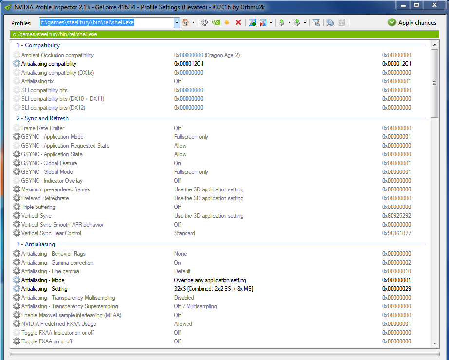Image resolution: width=449 pixels, height=360 pixels.
Task: Open the dropdown arrow next to the home icon
Action: (x=193, y=22)
